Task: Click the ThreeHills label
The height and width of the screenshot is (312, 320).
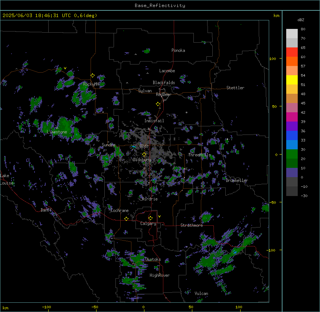Action: click(199, 155)
